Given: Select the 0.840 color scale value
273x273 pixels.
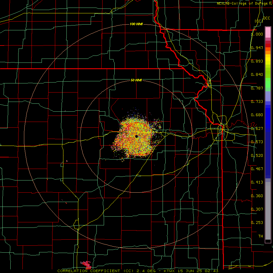Looking at the screenshot, I should (257, 75).
